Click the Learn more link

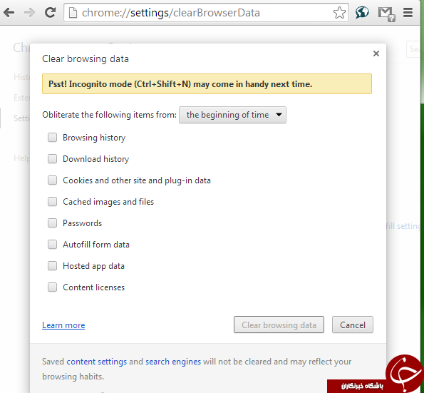point(63,325)
